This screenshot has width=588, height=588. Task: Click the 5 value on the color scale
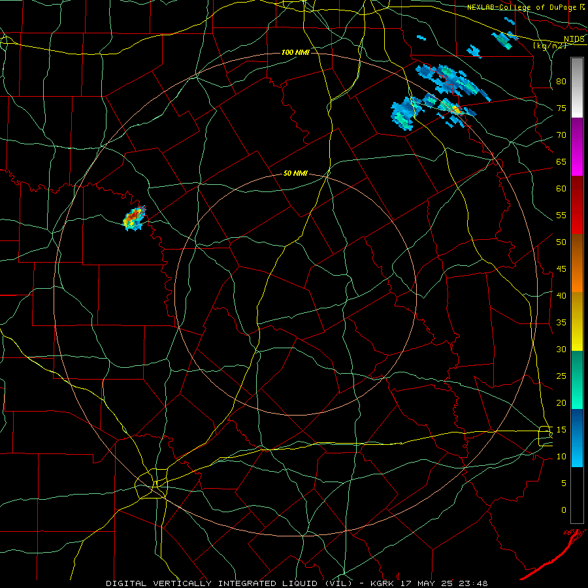tap(563, 483)
